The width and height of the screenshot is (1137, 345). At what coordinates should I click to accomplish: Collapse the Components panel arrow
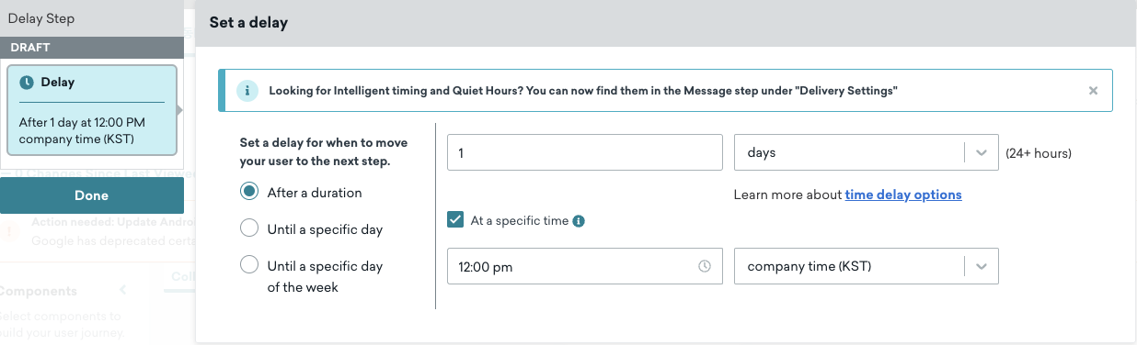click(125, 290)
